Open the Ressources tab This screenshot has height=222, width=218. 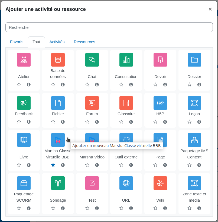(x=84, y=42)
